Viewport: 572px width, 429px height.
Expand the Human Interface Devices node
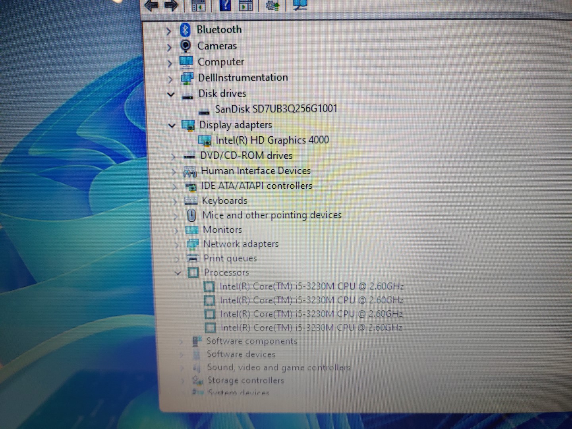tap(174, 172)
